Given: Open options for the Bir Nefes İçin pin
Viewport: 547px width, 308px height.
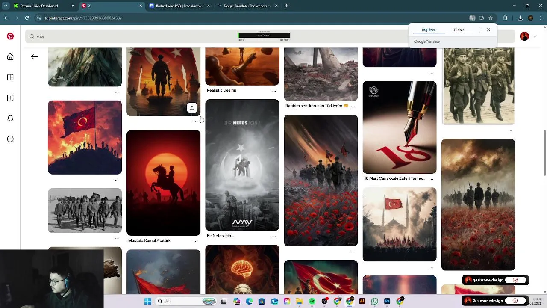Looking at the screenshot, I should (x=274, y=236).
